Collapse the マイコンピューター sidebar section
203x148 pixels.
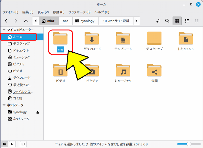point(4,30)
